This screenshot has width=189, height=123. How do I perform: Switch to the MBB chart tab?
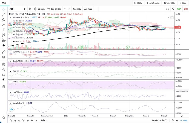coord(4,3)
